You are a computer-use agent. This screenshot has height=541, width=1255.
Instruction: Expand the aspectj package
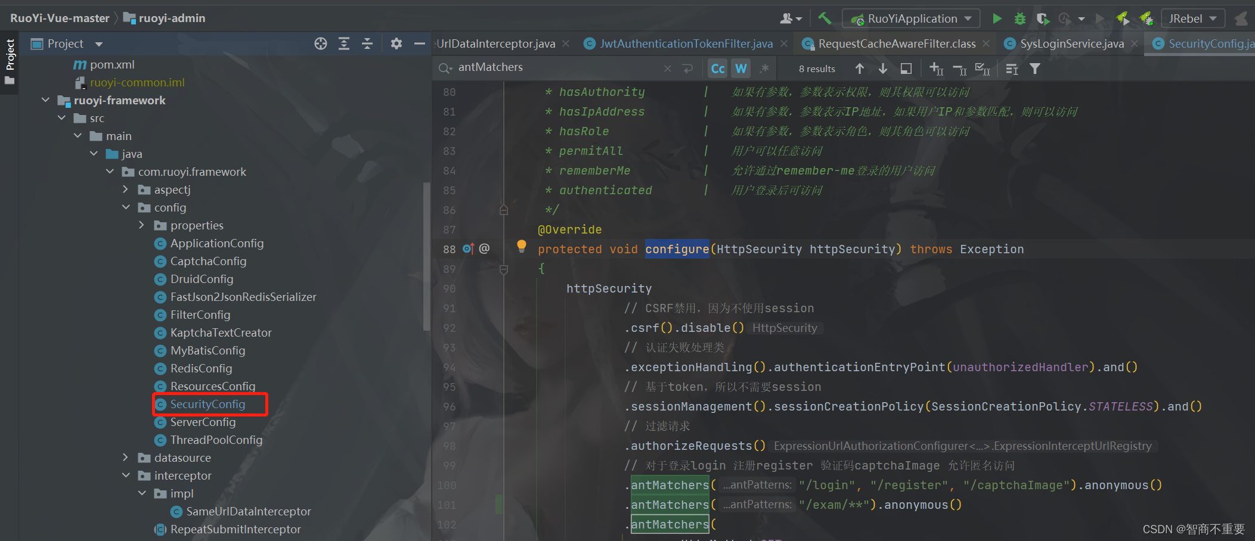(126, 189)
